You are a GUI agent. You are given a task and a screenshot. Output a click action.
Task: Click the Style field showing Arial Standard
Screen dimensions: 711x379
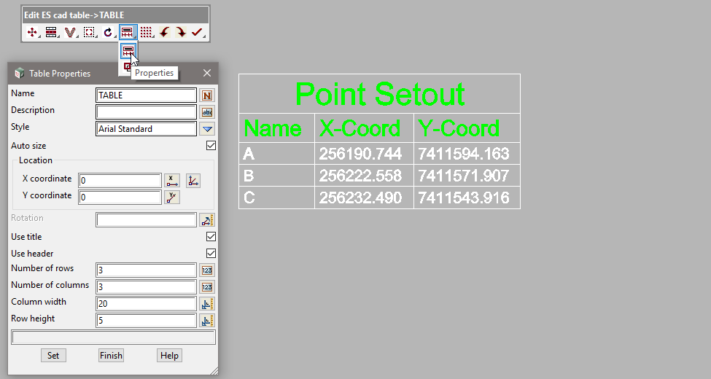coord(146,129)
